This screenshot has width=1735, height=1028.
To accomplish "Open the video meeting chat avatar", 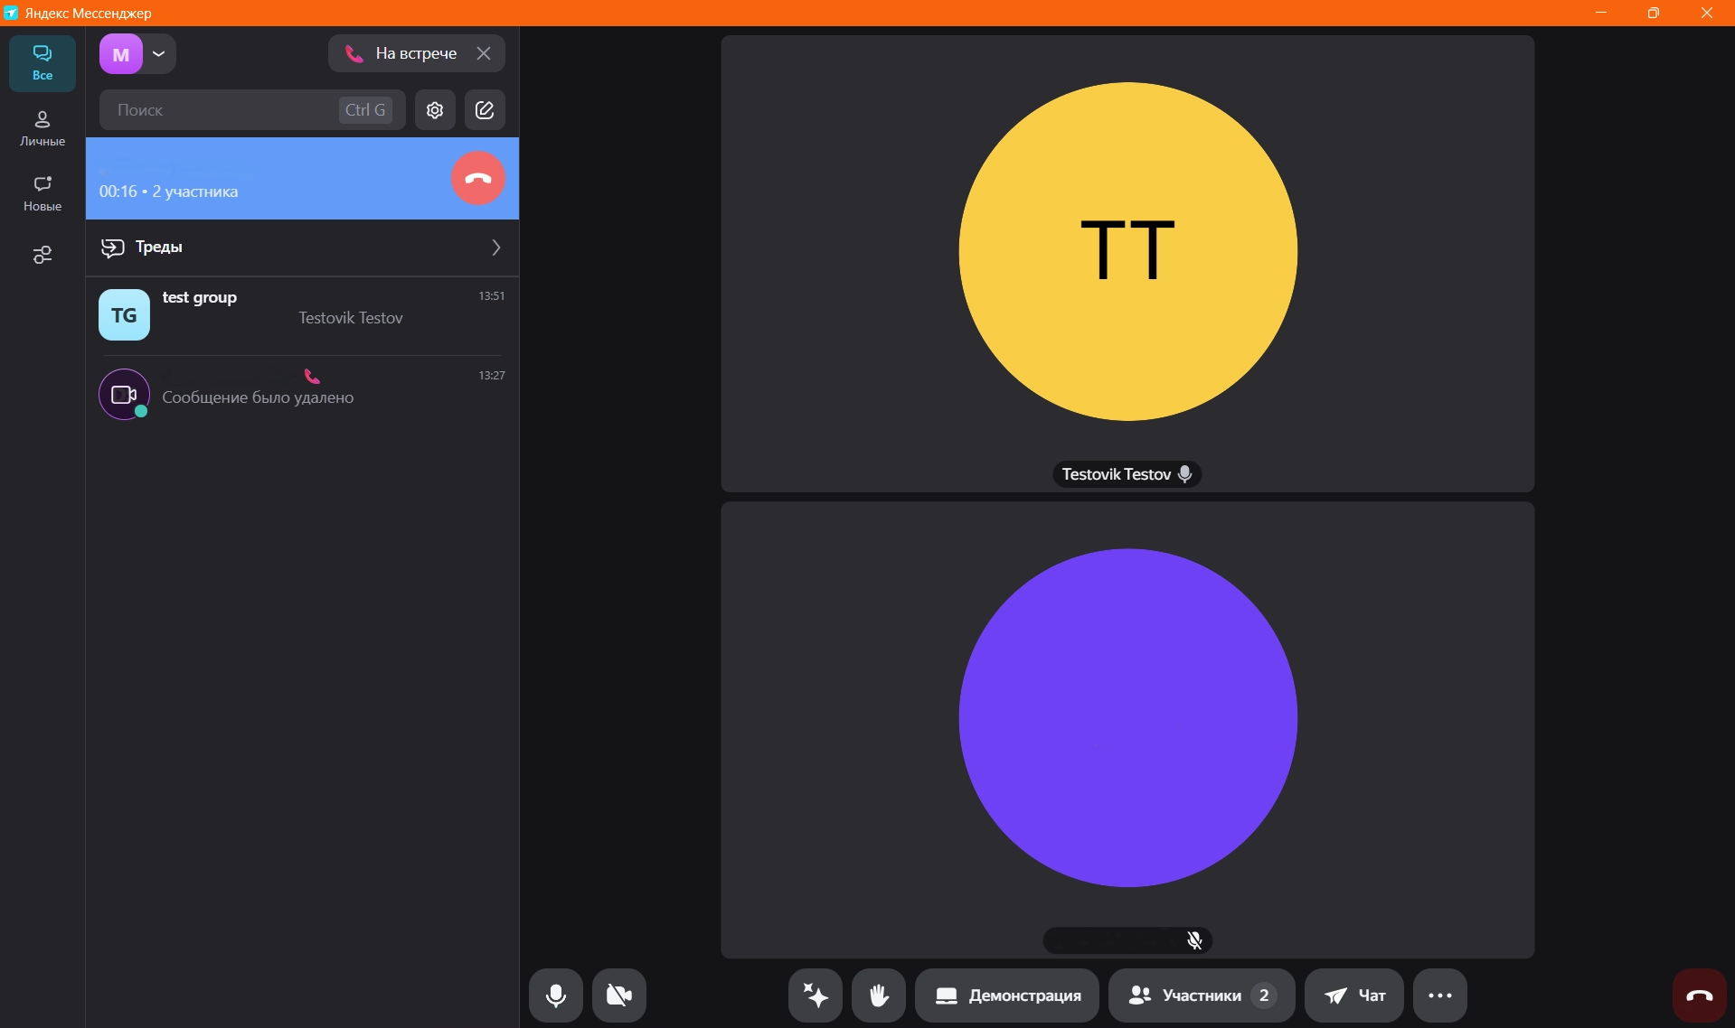I will click(x=124, y=395).
